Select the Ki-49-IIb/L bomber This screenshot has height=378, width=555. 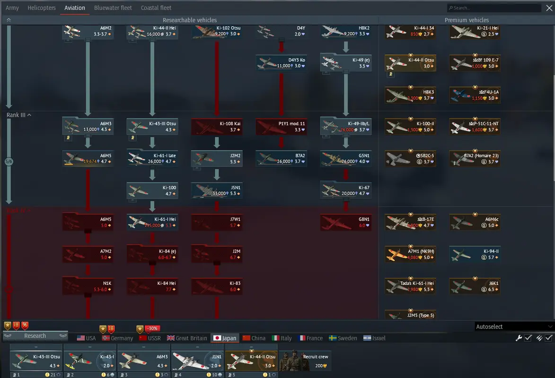tap(345, 127)
